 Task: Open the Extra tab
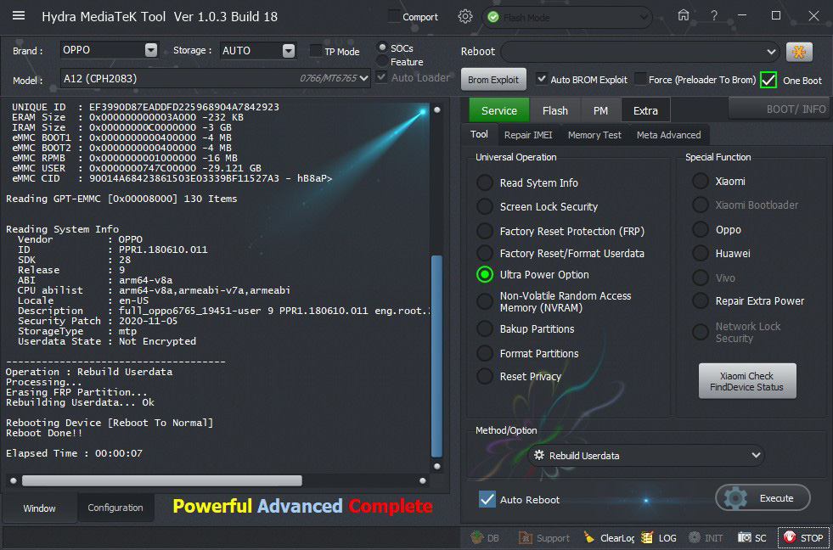[645, 110]
